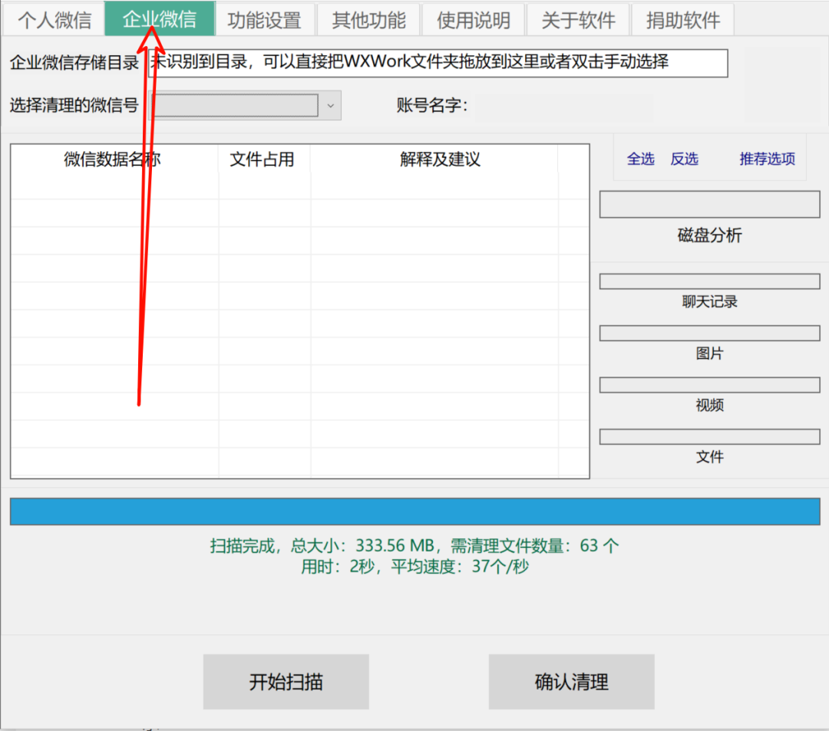Confirm cleanup with 确认清理 button
829x731 pixels.
(x=571, y=681)
